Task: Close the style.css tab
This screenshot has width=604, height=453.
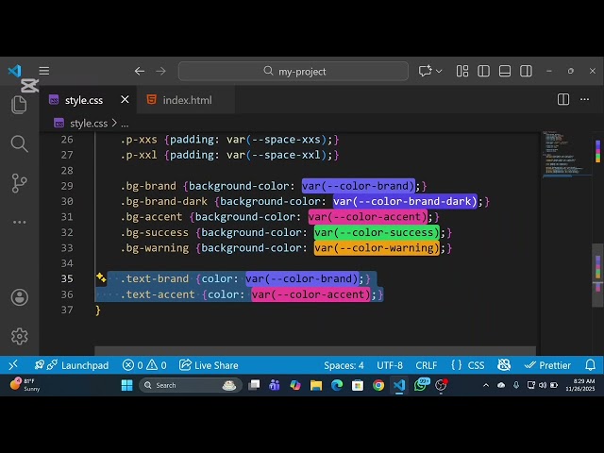Action: coord(125,100)
